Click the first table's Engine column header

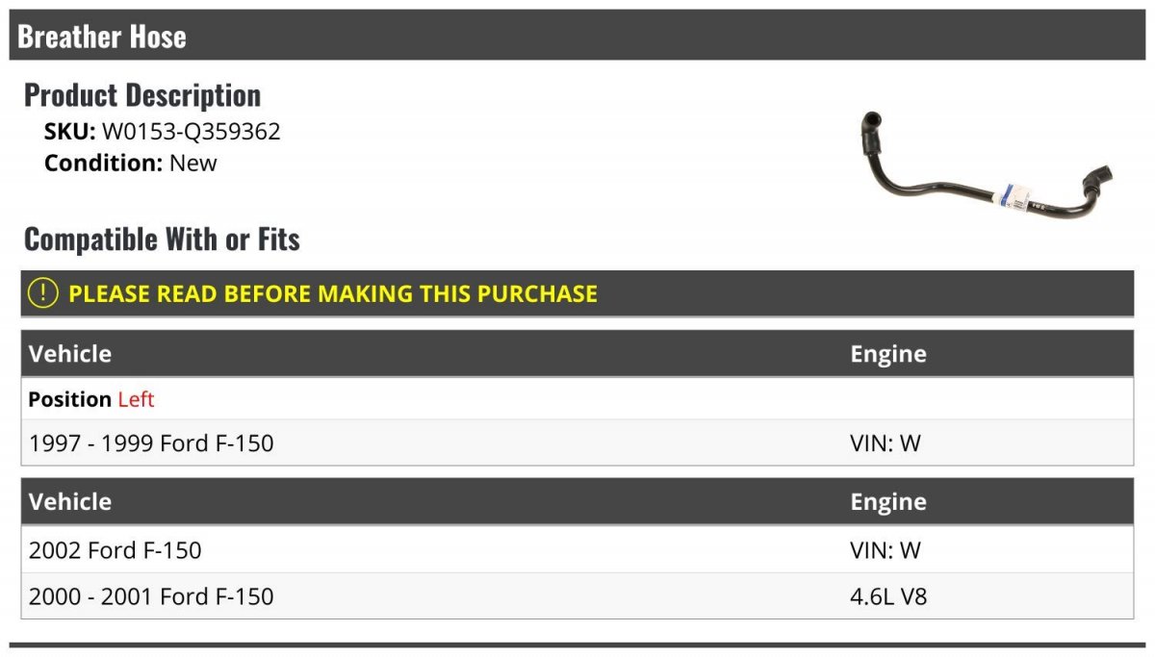pos(887,354)
